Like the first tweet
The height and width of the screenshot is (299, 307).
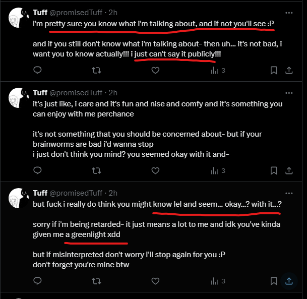pos(156,71)
